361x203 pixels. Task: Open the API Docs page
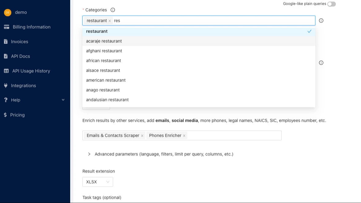(20, 56)
